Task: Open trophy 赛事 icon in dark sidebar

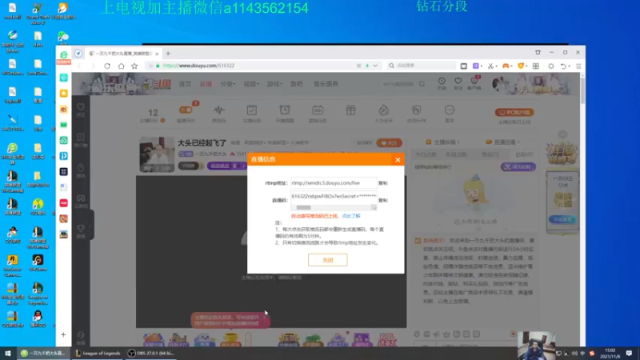Action: [81, 230]
